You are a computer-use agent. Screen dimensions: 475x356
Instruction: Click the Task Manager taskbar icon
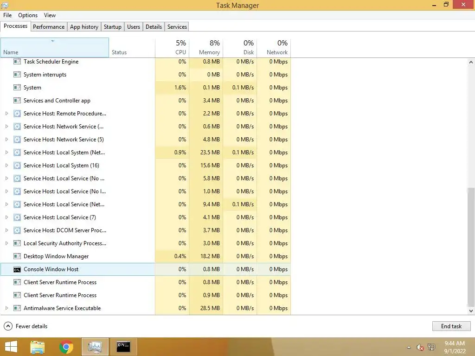(x=95, y=347)
